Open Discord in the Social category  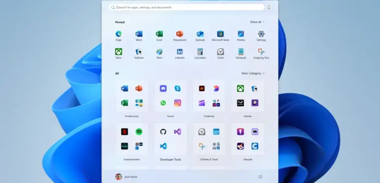[163, 89]
